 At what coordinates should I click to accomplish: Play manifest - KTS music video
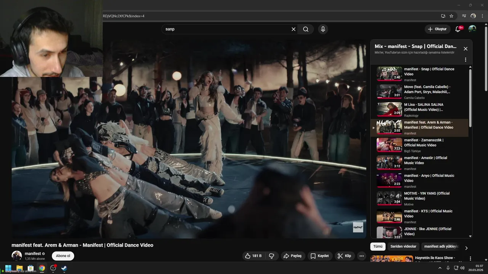coord(419,216)
